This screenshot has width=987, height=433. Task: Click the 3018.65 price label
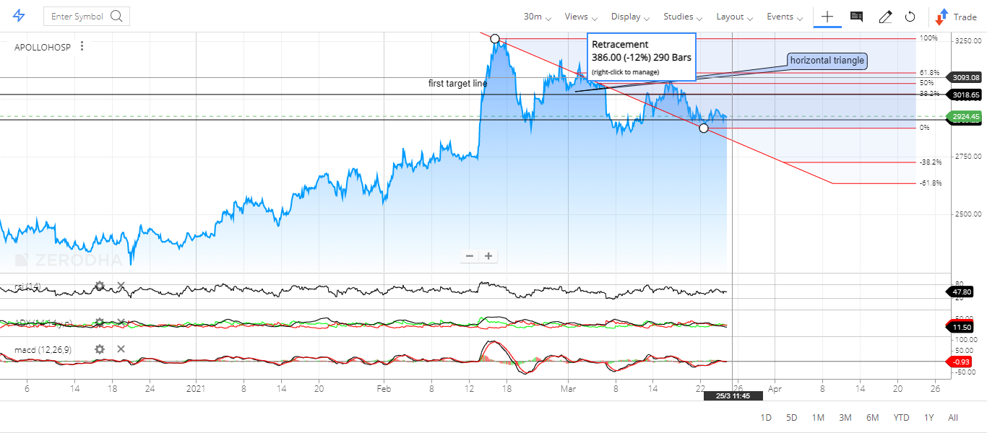point(965,95)
